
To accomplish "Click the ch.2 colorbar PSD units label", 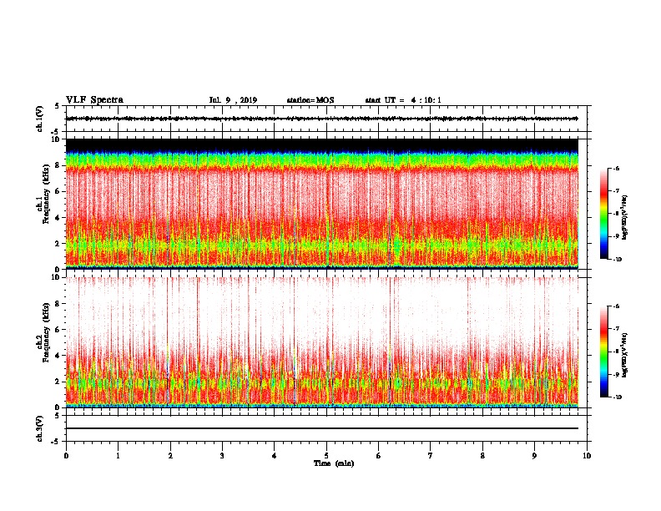I will 624,355.
